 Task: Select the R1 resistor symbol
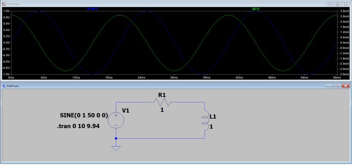[162, 102]
